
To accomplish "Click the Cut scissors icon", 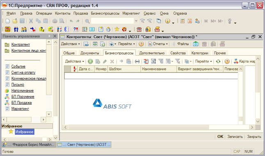I will (31, 21).
